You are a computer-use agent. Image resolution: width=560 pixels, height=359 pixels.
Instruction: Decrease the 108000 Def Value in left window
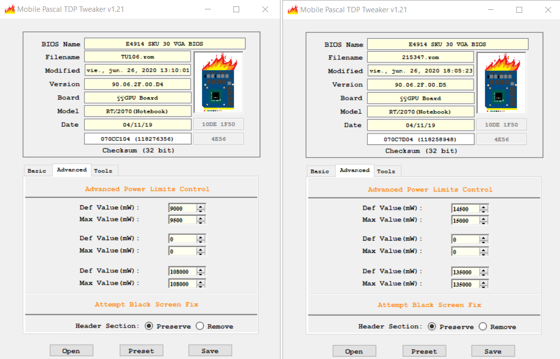(x=200, y=274)
